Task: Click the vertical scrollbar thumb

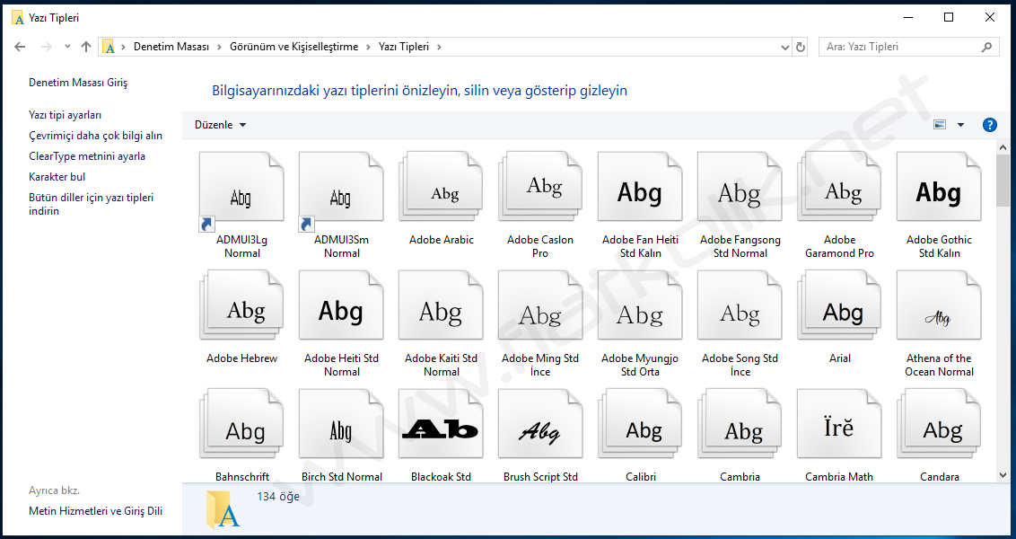Action: point(1003,181)
